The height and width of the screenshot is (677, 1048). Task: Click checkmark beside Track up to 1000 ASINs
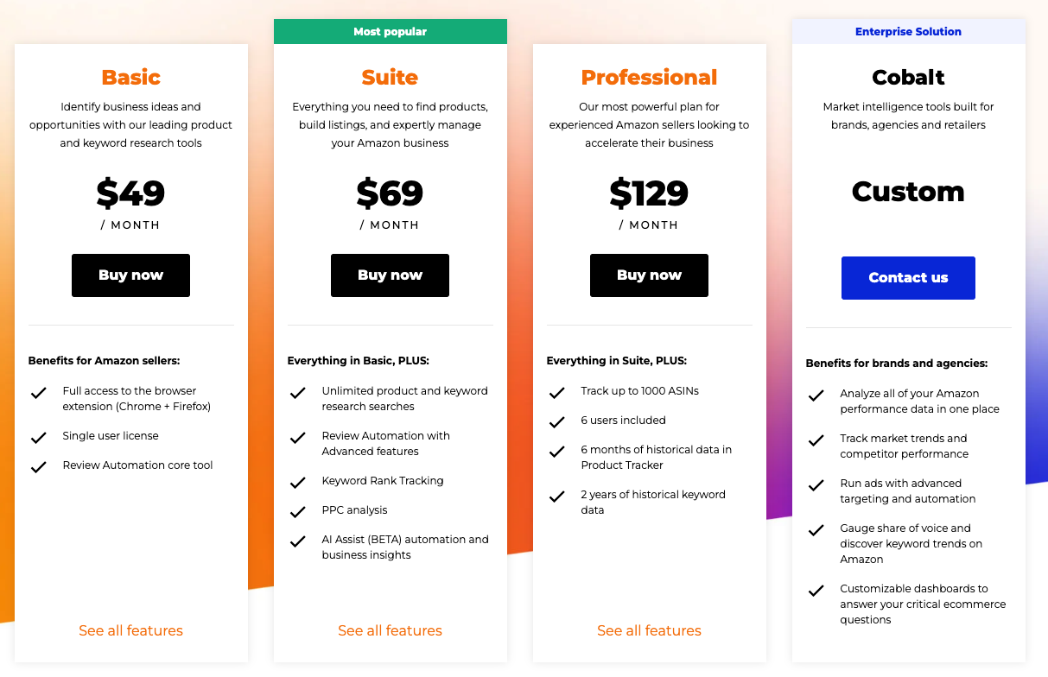tap(556, 393)
